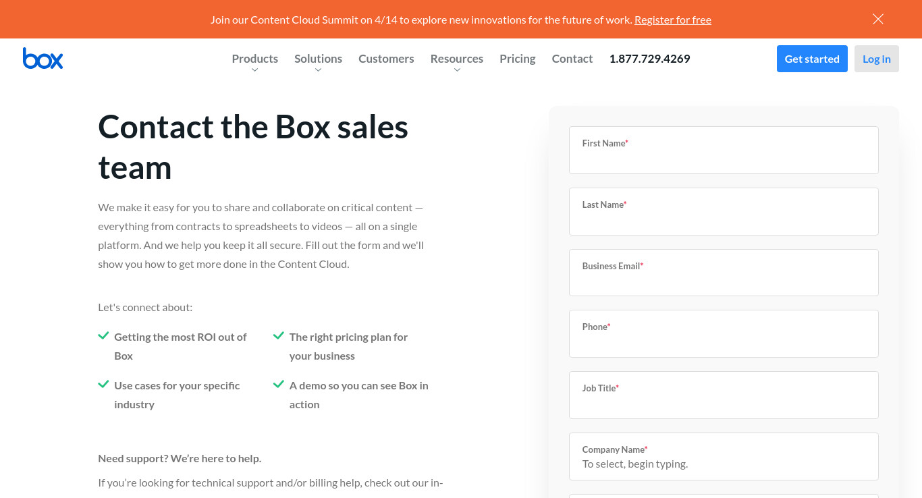
Task: Click the Contact the Box sales team heading
Action: point(253,146)
